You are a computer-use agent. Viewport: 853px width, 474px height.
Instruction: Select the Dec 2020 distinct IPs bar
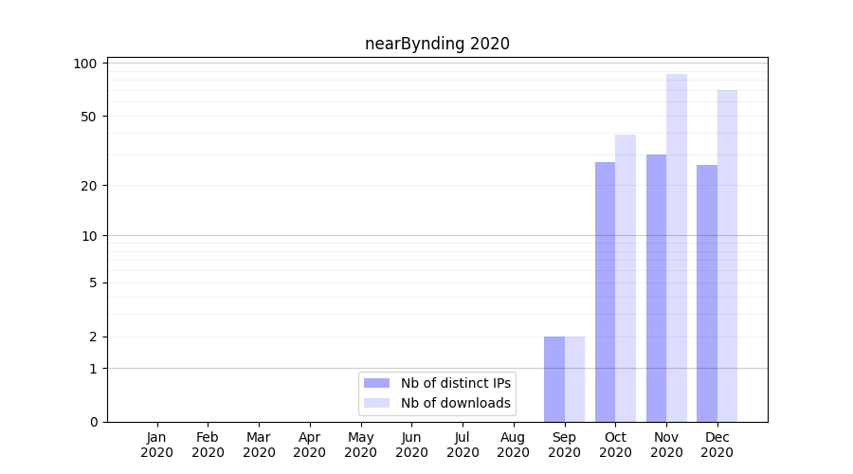[x=707, y=294]
